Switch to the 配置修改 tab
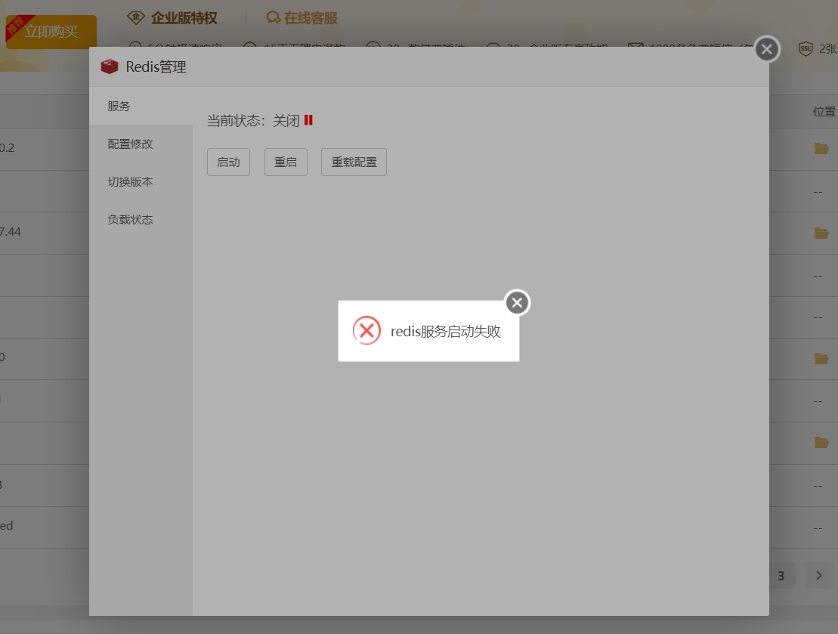Viewport: 838px width, 634px height. coord(141,144)
